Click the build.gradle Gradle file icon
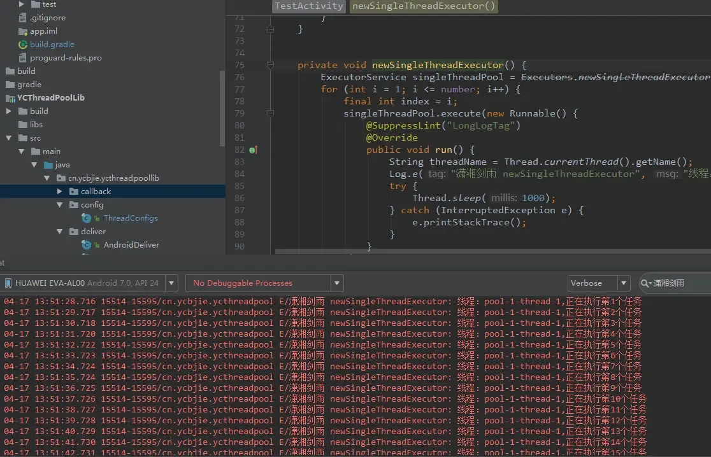 click(x=23, y=45)
